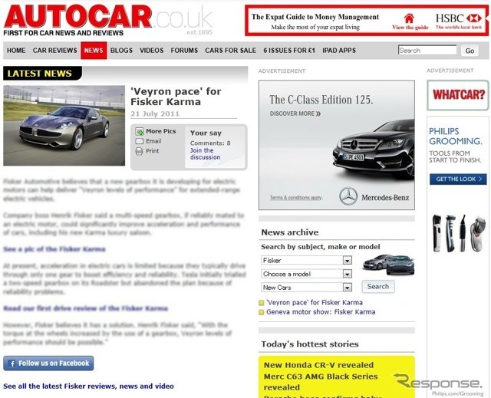Click the Comments: 8 text

210,143
